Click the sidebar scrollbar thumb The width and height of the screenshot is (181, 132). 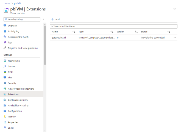pos(45,45)
